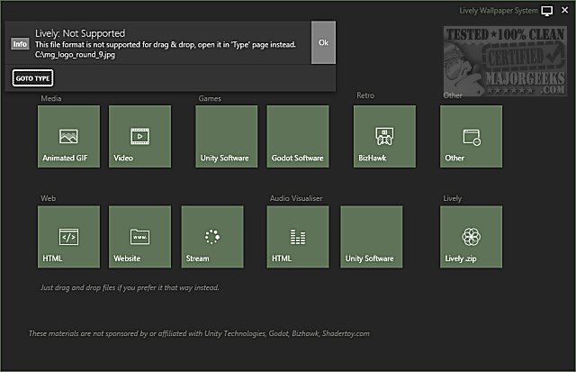Click the unsupported file path text
576x372 pixels.
76,55
